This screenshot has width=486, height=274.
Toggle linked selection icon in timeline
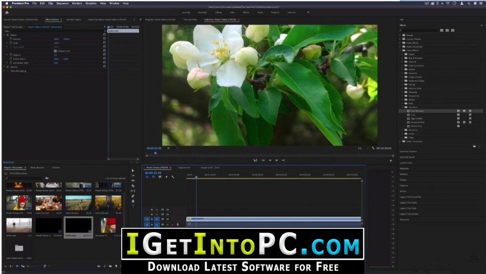(160, 177)
